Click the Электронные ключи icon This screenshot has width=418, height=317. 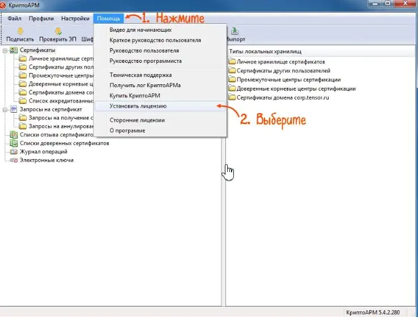14,160
